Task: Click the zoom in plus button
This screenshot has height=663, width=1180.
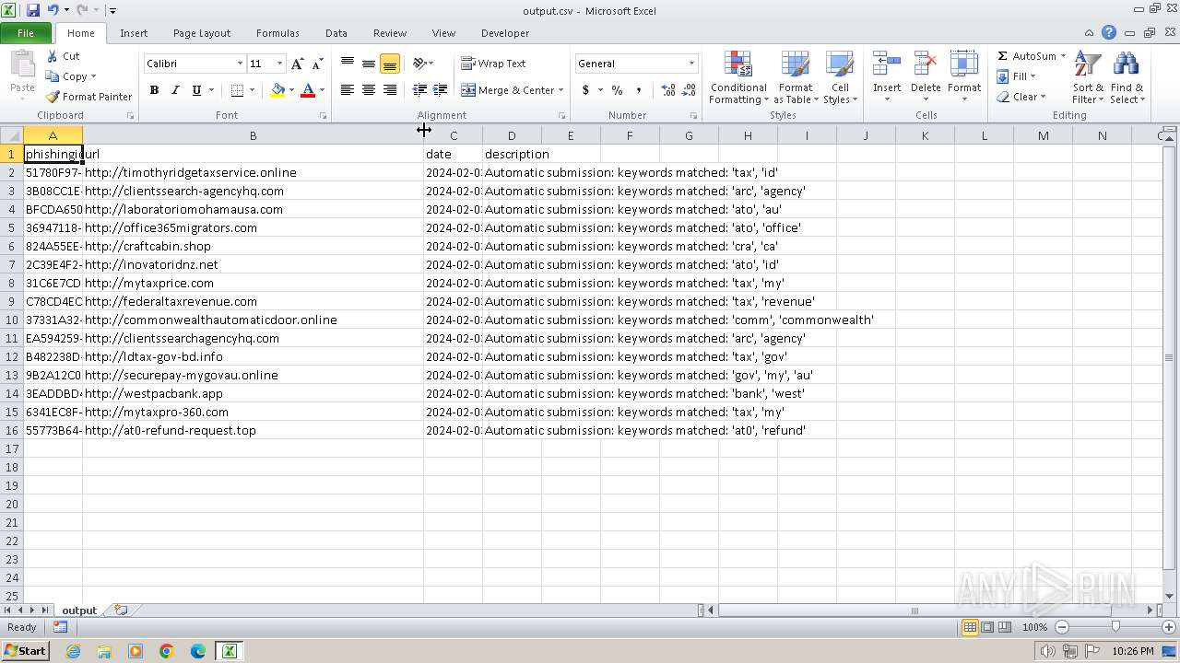Action: tap(1168, 627)
